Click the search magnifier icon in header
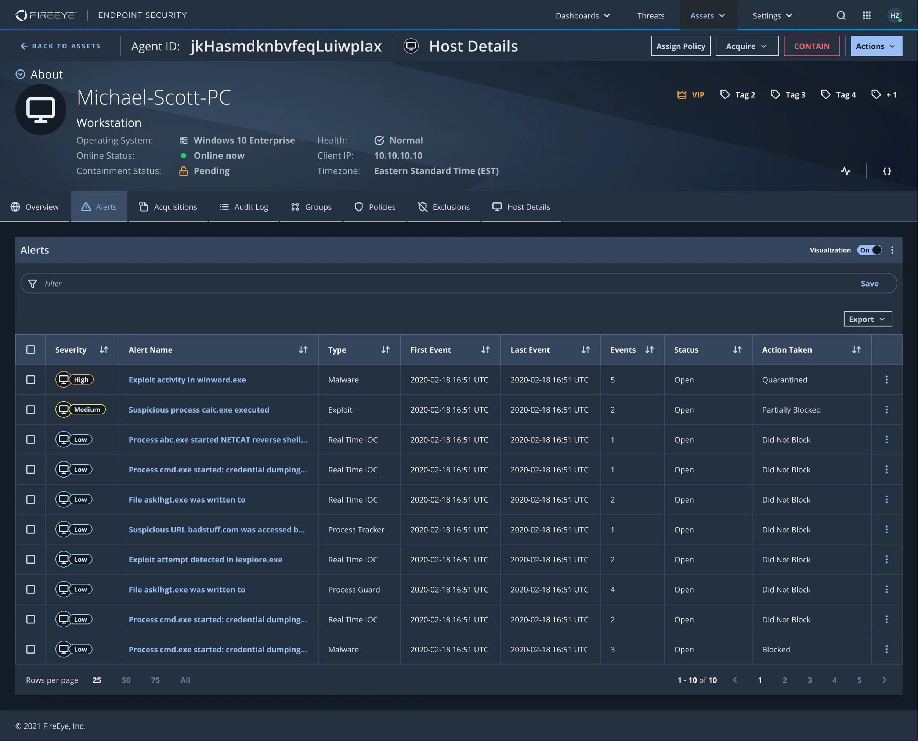Viewport: 918px width, 741px height. point(841,16)
